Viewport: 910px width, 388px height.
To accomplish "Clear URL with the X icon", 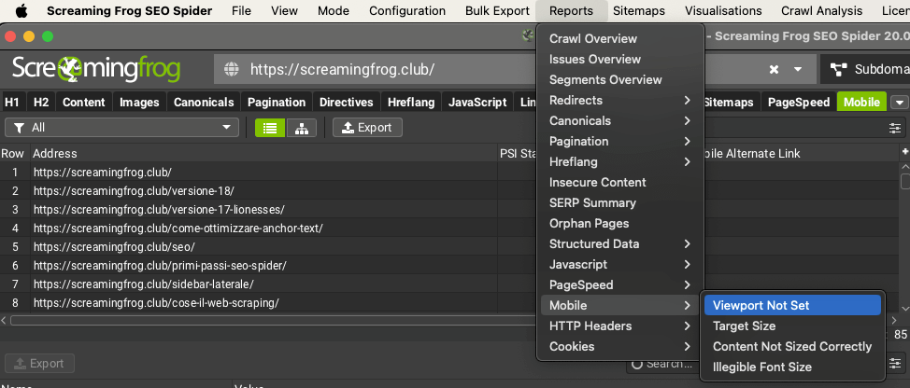I will (x=775, y=70).
